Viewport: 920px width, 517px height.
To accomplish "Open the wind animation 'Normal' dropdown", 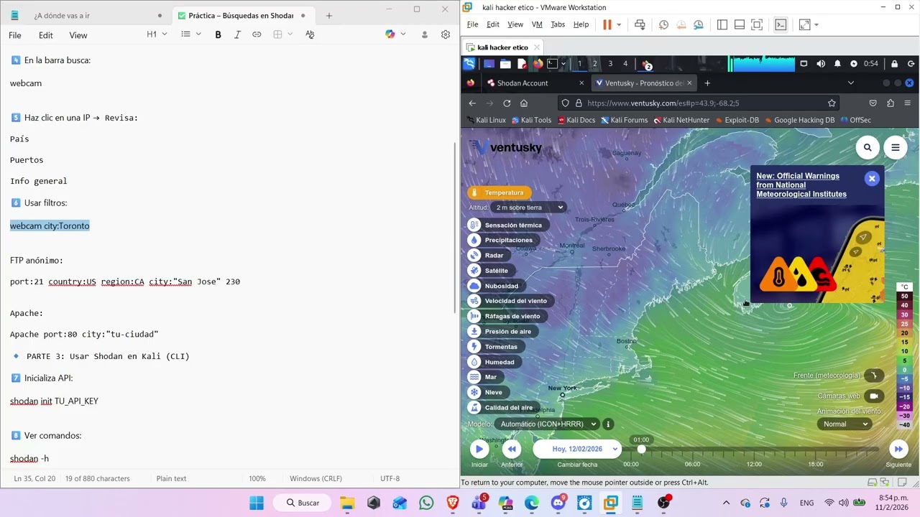I will [x=845, y=424].
